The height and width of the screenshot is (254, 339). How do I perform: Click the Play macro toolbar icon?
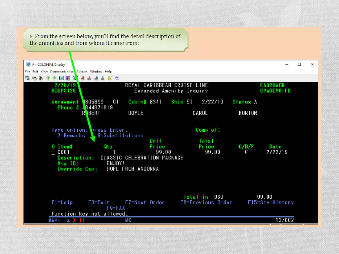click(96, 78)
